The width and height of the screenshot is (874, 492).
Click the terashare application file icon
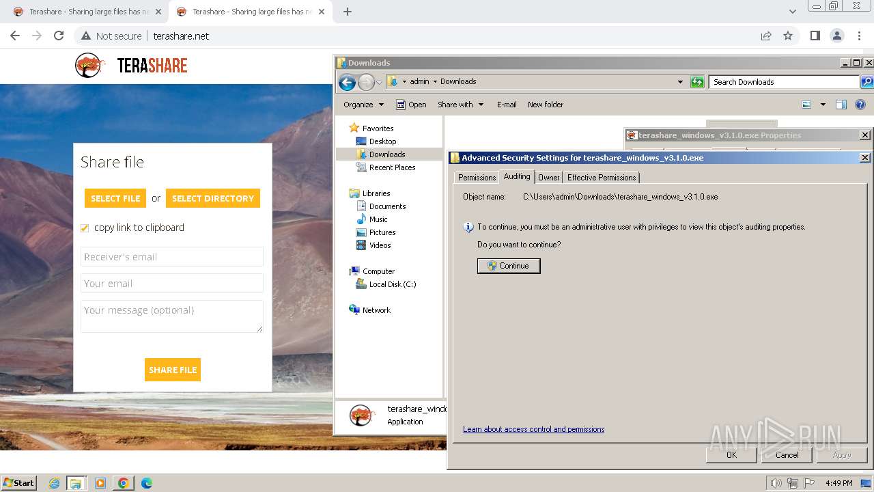pos(361,415)
